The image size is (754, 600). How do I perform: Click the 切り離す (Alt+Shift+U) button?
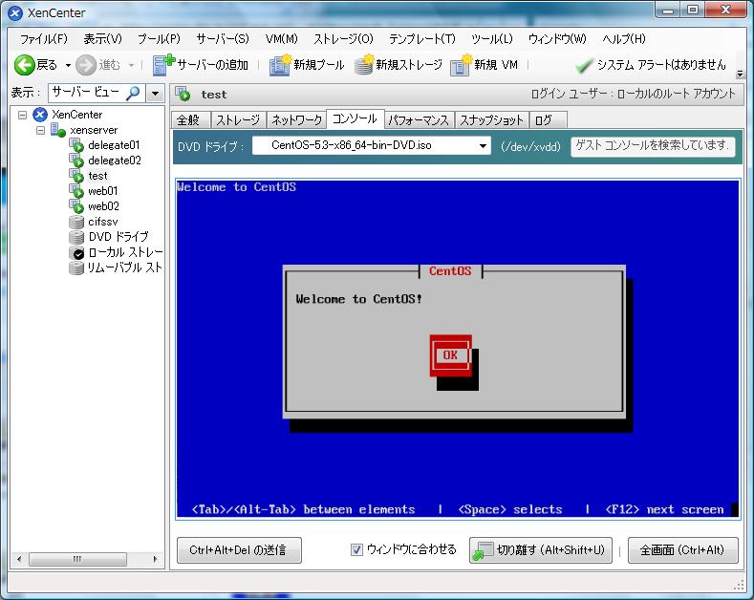coord(541,550)
